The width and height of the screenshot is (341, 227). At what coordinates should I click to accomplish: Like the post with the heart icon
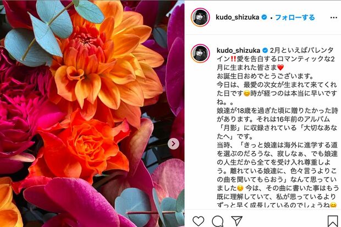199,221
